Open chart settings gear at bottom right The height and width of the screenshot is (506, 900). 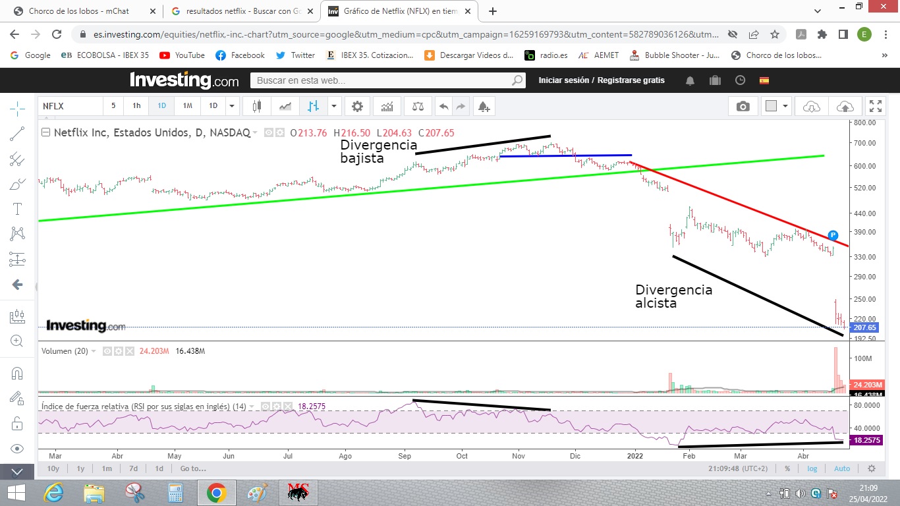872,468
